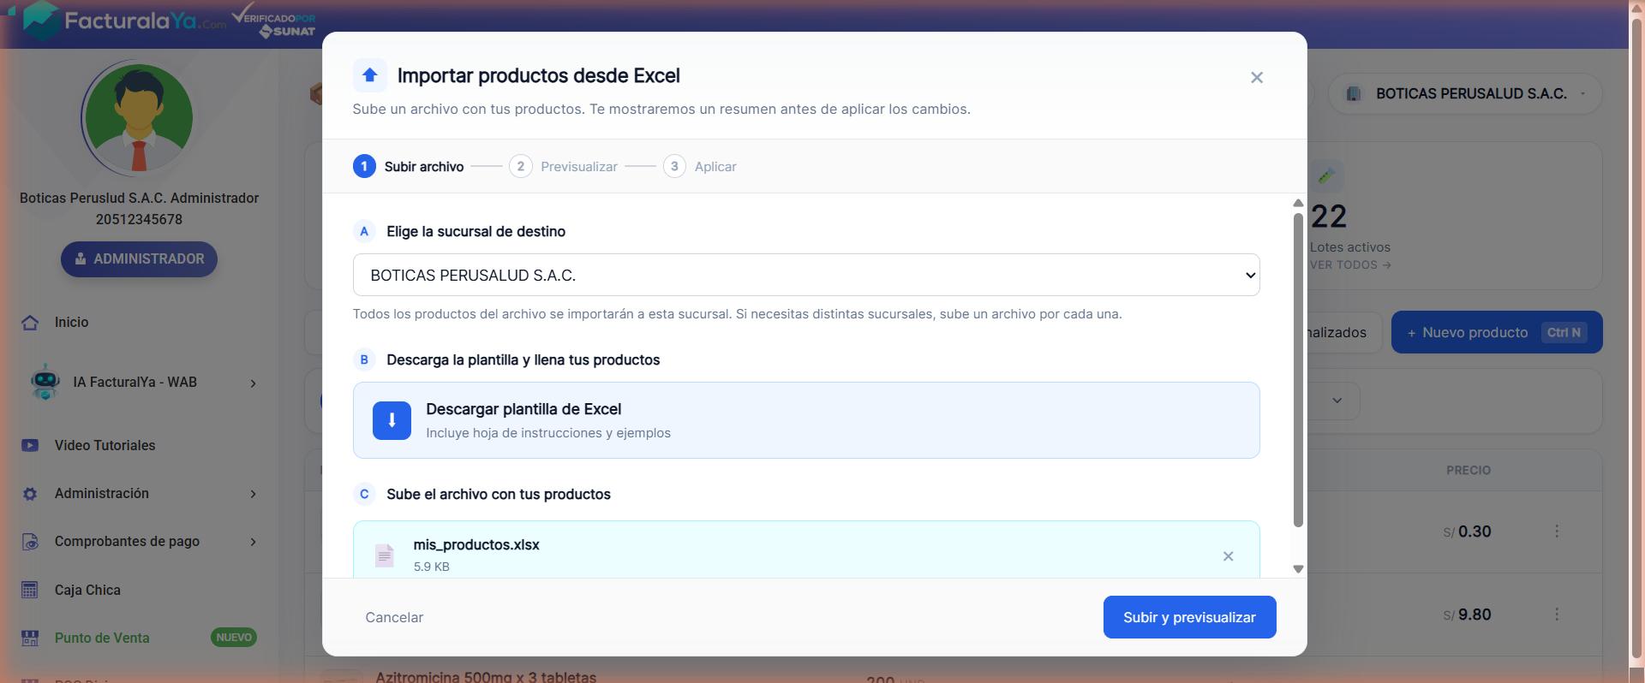Click the user avatar picture
The image size is (1645, 683).
click(x=139, y=118)
